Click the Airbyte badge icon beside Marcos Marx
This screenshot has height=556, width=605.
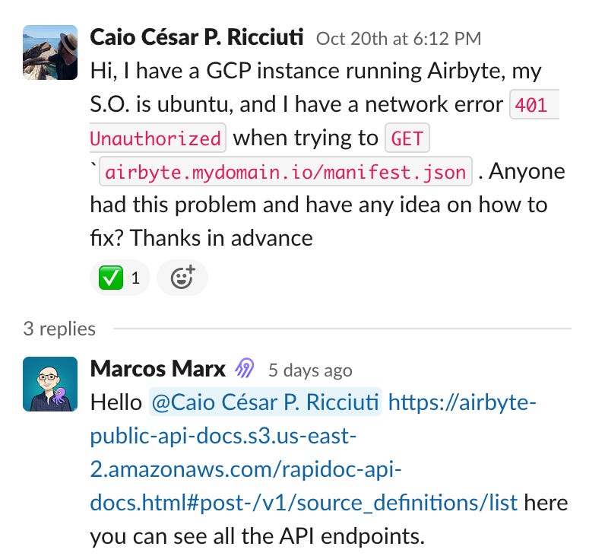[x=245, y=368]
